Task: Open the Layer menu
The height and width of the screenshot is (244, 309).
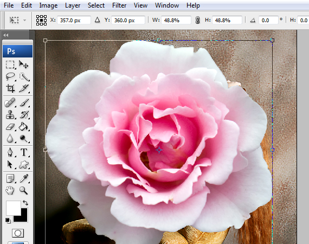Action: click(x=73, y=5)
